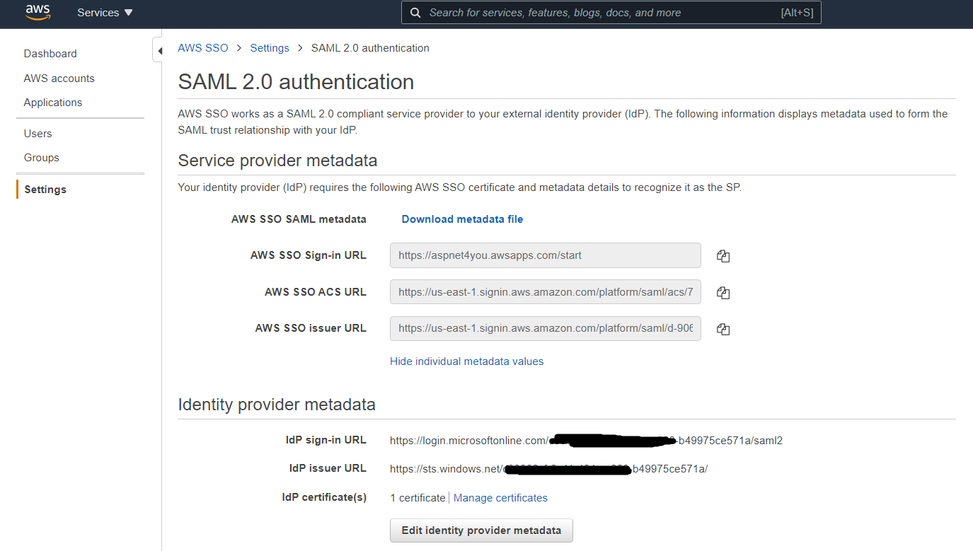This screenshot has height=551, width=973.
Task: Open Dashboard in the sidebar
Action: (x=50, y=54)
